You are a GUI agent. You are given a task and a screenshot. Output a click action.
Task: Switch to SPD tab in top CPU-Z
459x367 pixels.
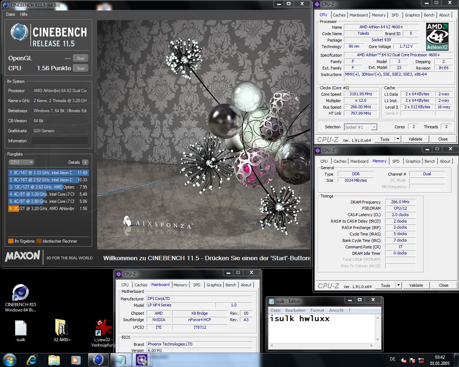pyautogui.click(x=395, y=15)
